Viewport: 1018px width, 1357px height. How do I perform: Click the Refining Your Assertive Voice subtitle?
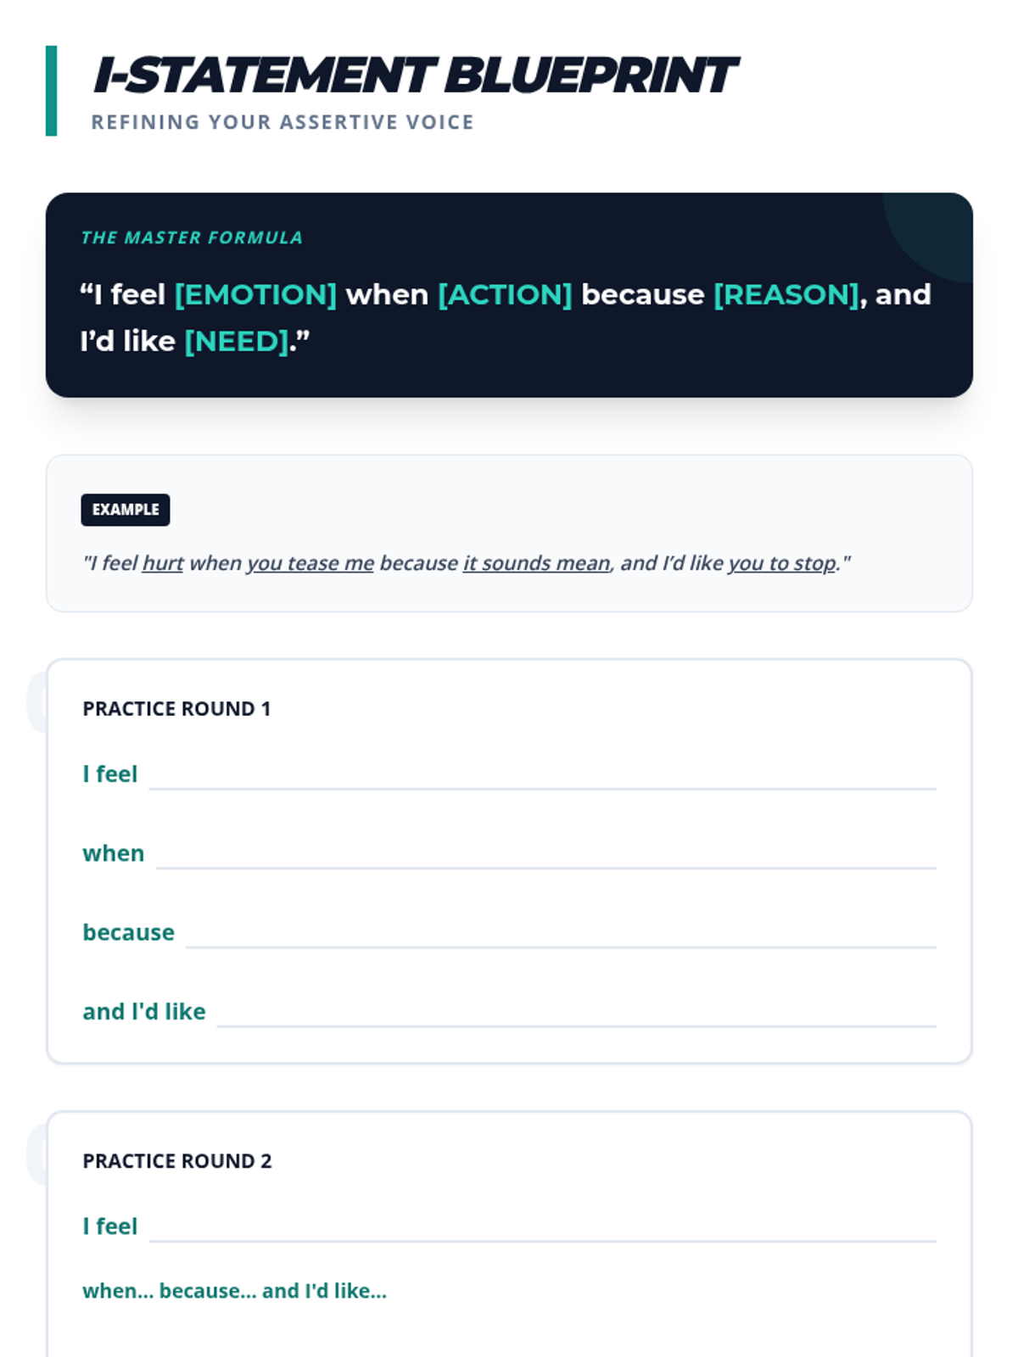tap(282, 122)
